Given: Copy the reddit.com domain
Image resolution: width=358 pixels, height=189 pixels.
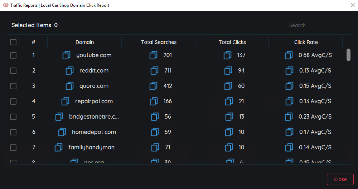Looking at the screenshot, I should pyautogui.click(x=70, y=70).
